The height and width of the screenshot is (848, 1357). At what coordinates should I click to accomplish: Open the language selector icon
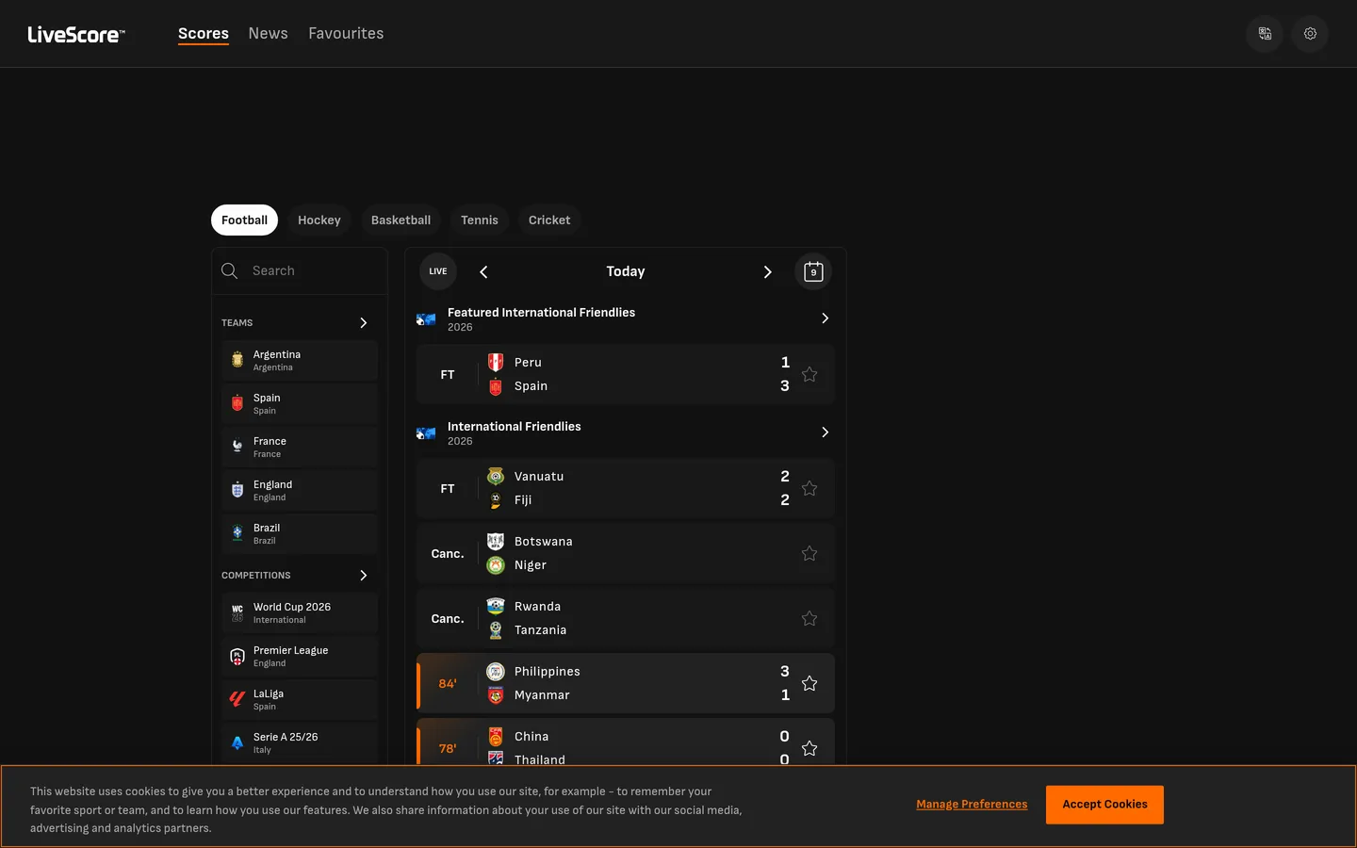(x=1265, y=34)
